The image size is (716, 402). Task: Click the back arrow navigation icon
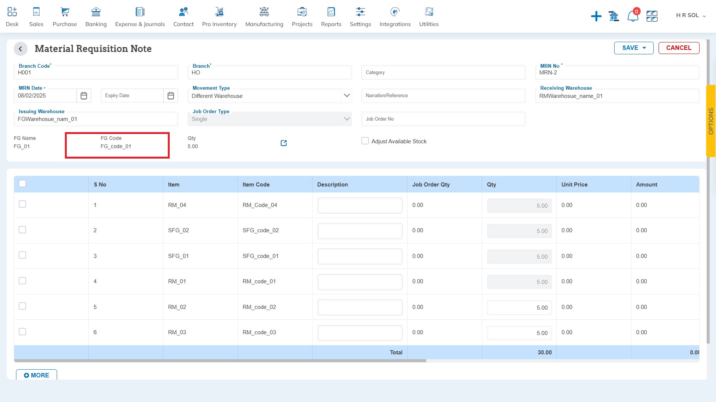(x=21, y=48)
